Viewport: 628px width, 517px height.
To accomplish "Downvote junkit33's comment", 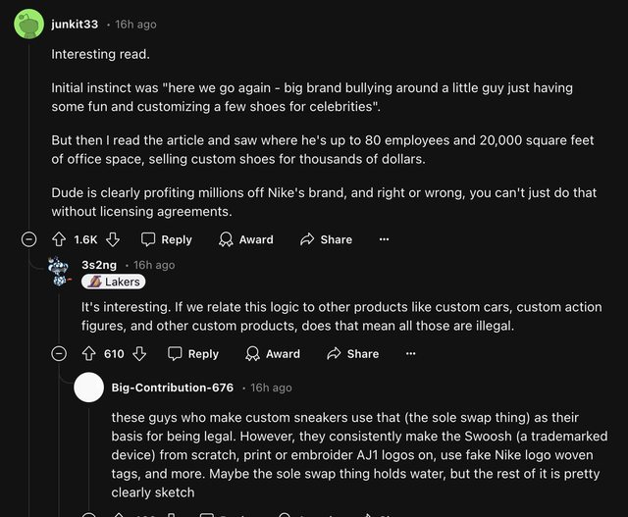I will [x=113, y=239].
